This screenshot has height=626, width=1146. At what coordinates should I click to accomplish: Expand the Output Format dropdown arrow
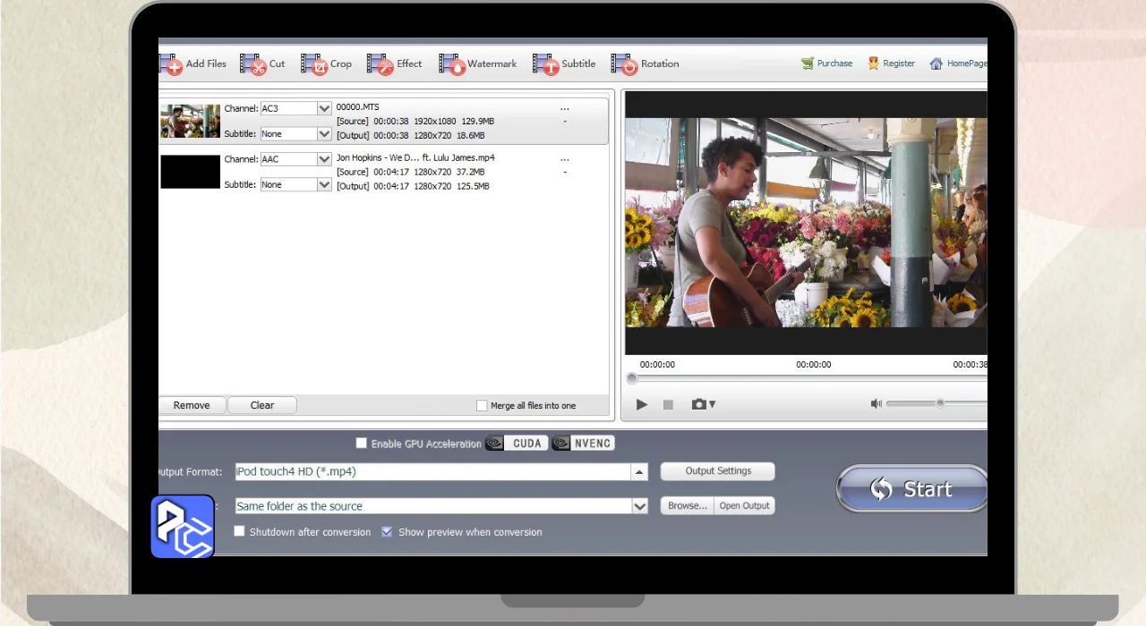tap(639, 472)
